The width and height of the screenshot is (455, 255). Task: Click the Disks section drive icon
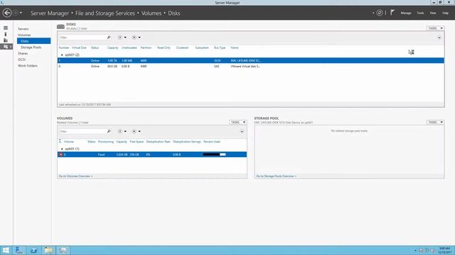(x=60, y=27)
